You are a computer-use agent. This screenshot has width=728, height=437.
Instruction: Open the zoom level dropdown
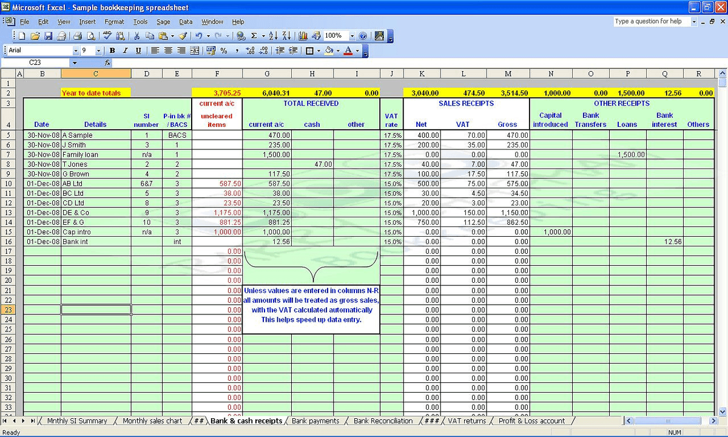coord(352,36)
